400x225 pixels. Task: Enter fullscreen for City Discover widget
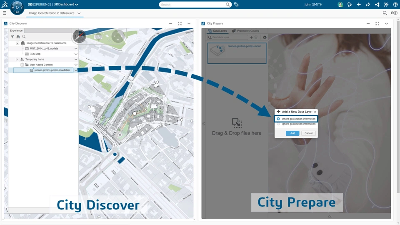[x=180, y=23]
